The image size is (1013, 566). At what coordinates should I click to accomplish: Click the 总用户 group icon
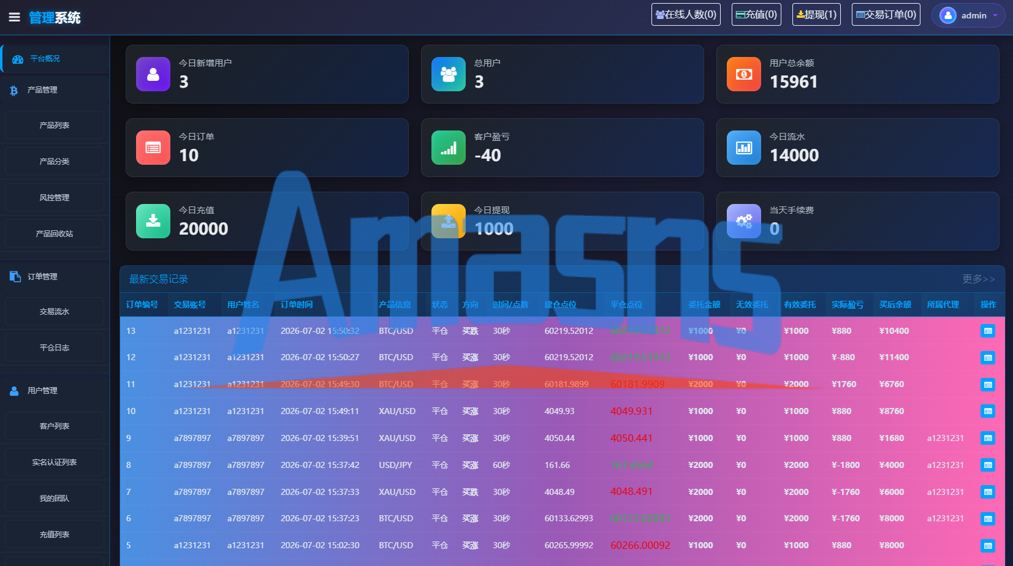point(449,74)
